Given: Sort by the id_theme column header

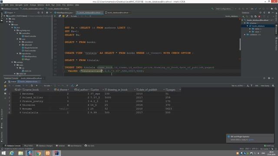Looking at the screenshot, I should pos(61,90).
